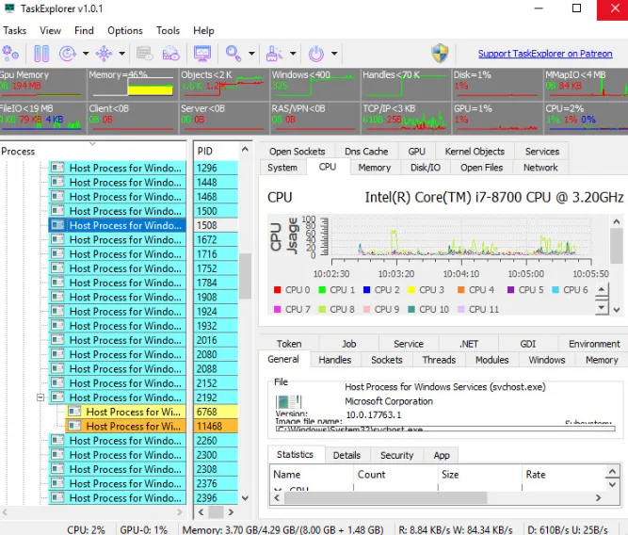
Task: Switch to the Dns Cache tab
Action: [366, 152]
